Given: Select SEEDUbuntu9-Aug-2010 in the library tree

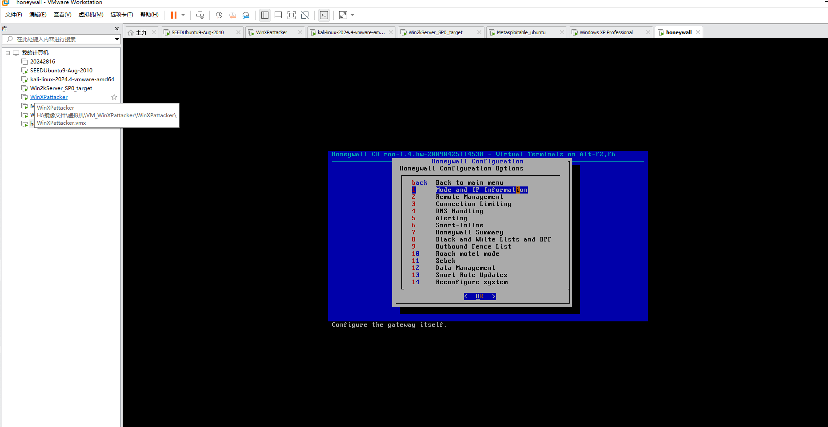Looking at the screenshot, I should [x=61, y=71].
